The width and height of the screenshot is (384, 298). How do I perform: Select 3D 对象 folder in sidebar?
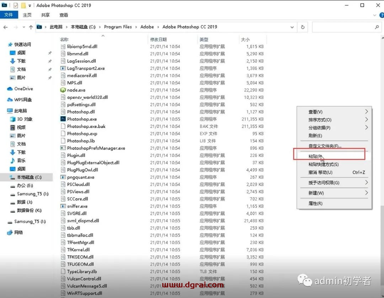(22, 119)
